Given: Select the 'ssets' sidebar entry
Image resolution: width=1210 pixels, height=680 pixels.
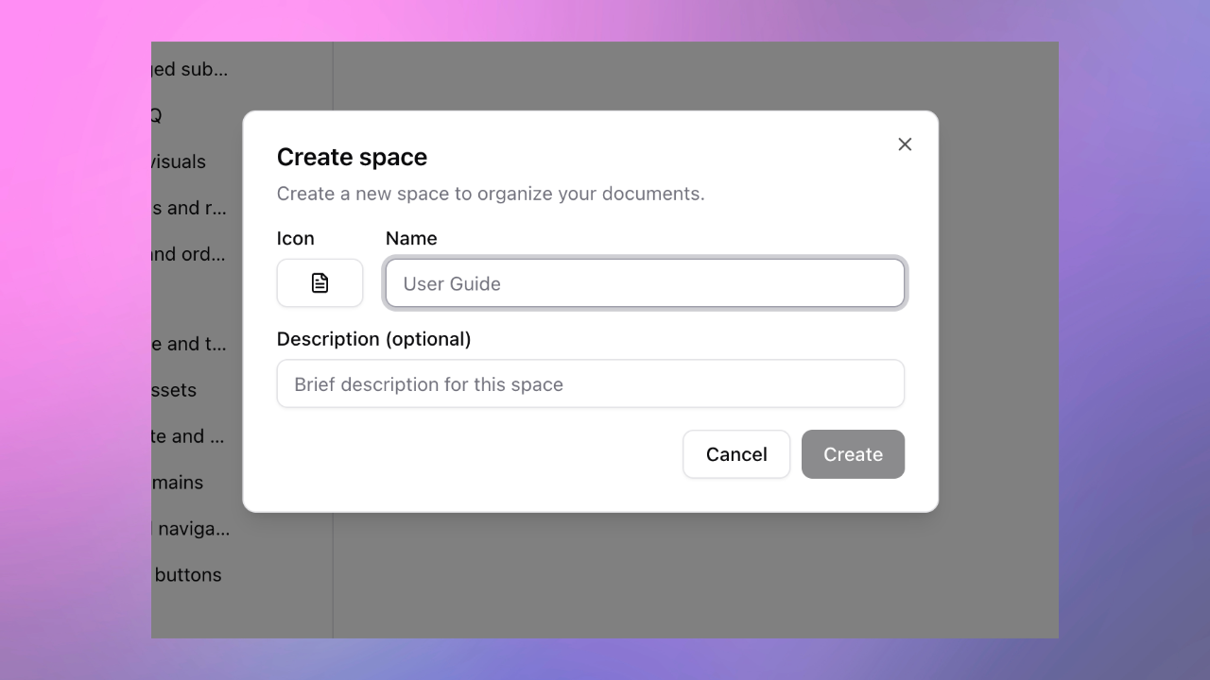Looking at the screenshot, I should point(176,390).
